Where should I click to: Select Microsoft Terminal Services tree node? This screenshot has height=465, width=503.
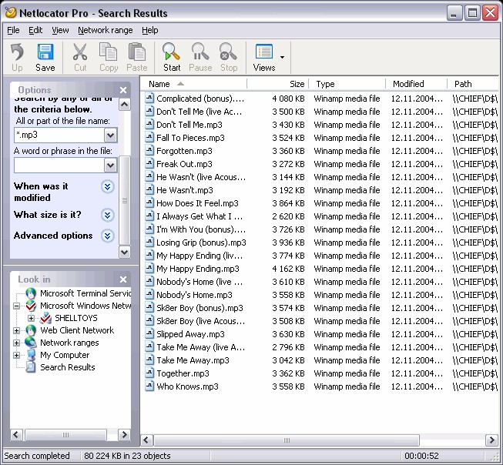pos(86,293)
